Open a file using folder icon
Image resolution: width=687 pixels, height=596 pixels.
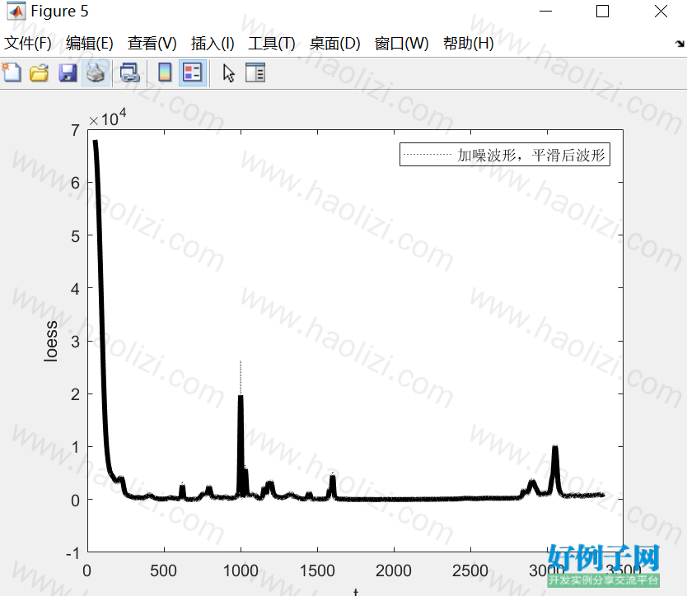point(40,72)
